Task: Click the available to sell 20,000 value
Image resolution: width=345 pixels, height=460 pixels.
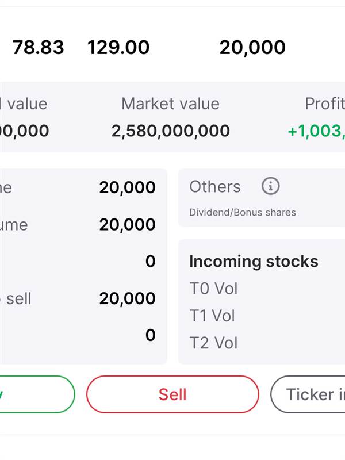Action: (127, 298)
